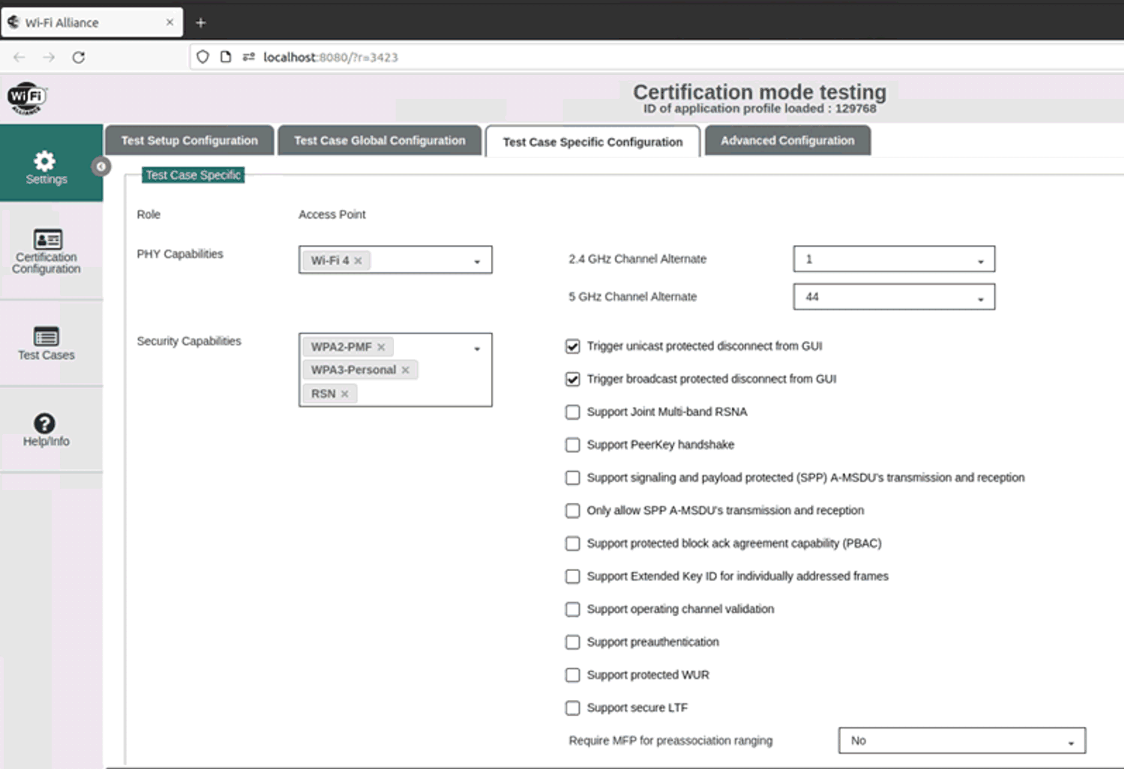Uncheck Trigger unicast protected disconnect from GUI
Viewport: 1124px width, 769px height.
click(572, 346)
